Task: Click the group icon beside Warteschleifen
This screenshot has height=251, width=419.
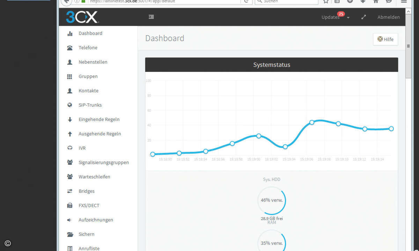Action: 70,177
